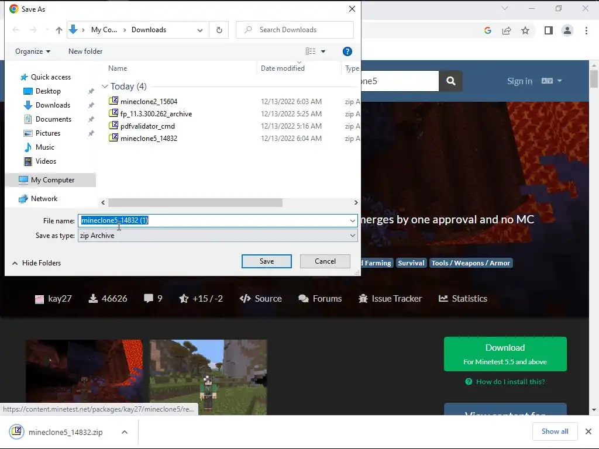Select Documents in the navigation pane
This screenshot has width=599, height=449.
point(53,119)
